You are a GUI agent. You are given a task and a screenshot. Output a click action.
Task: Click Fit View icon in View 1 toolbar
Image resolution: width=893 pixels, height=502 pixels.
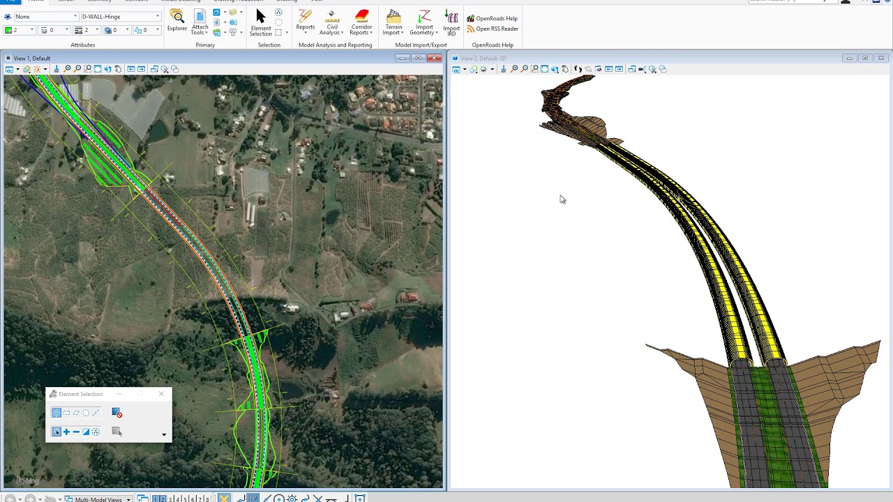98,69
